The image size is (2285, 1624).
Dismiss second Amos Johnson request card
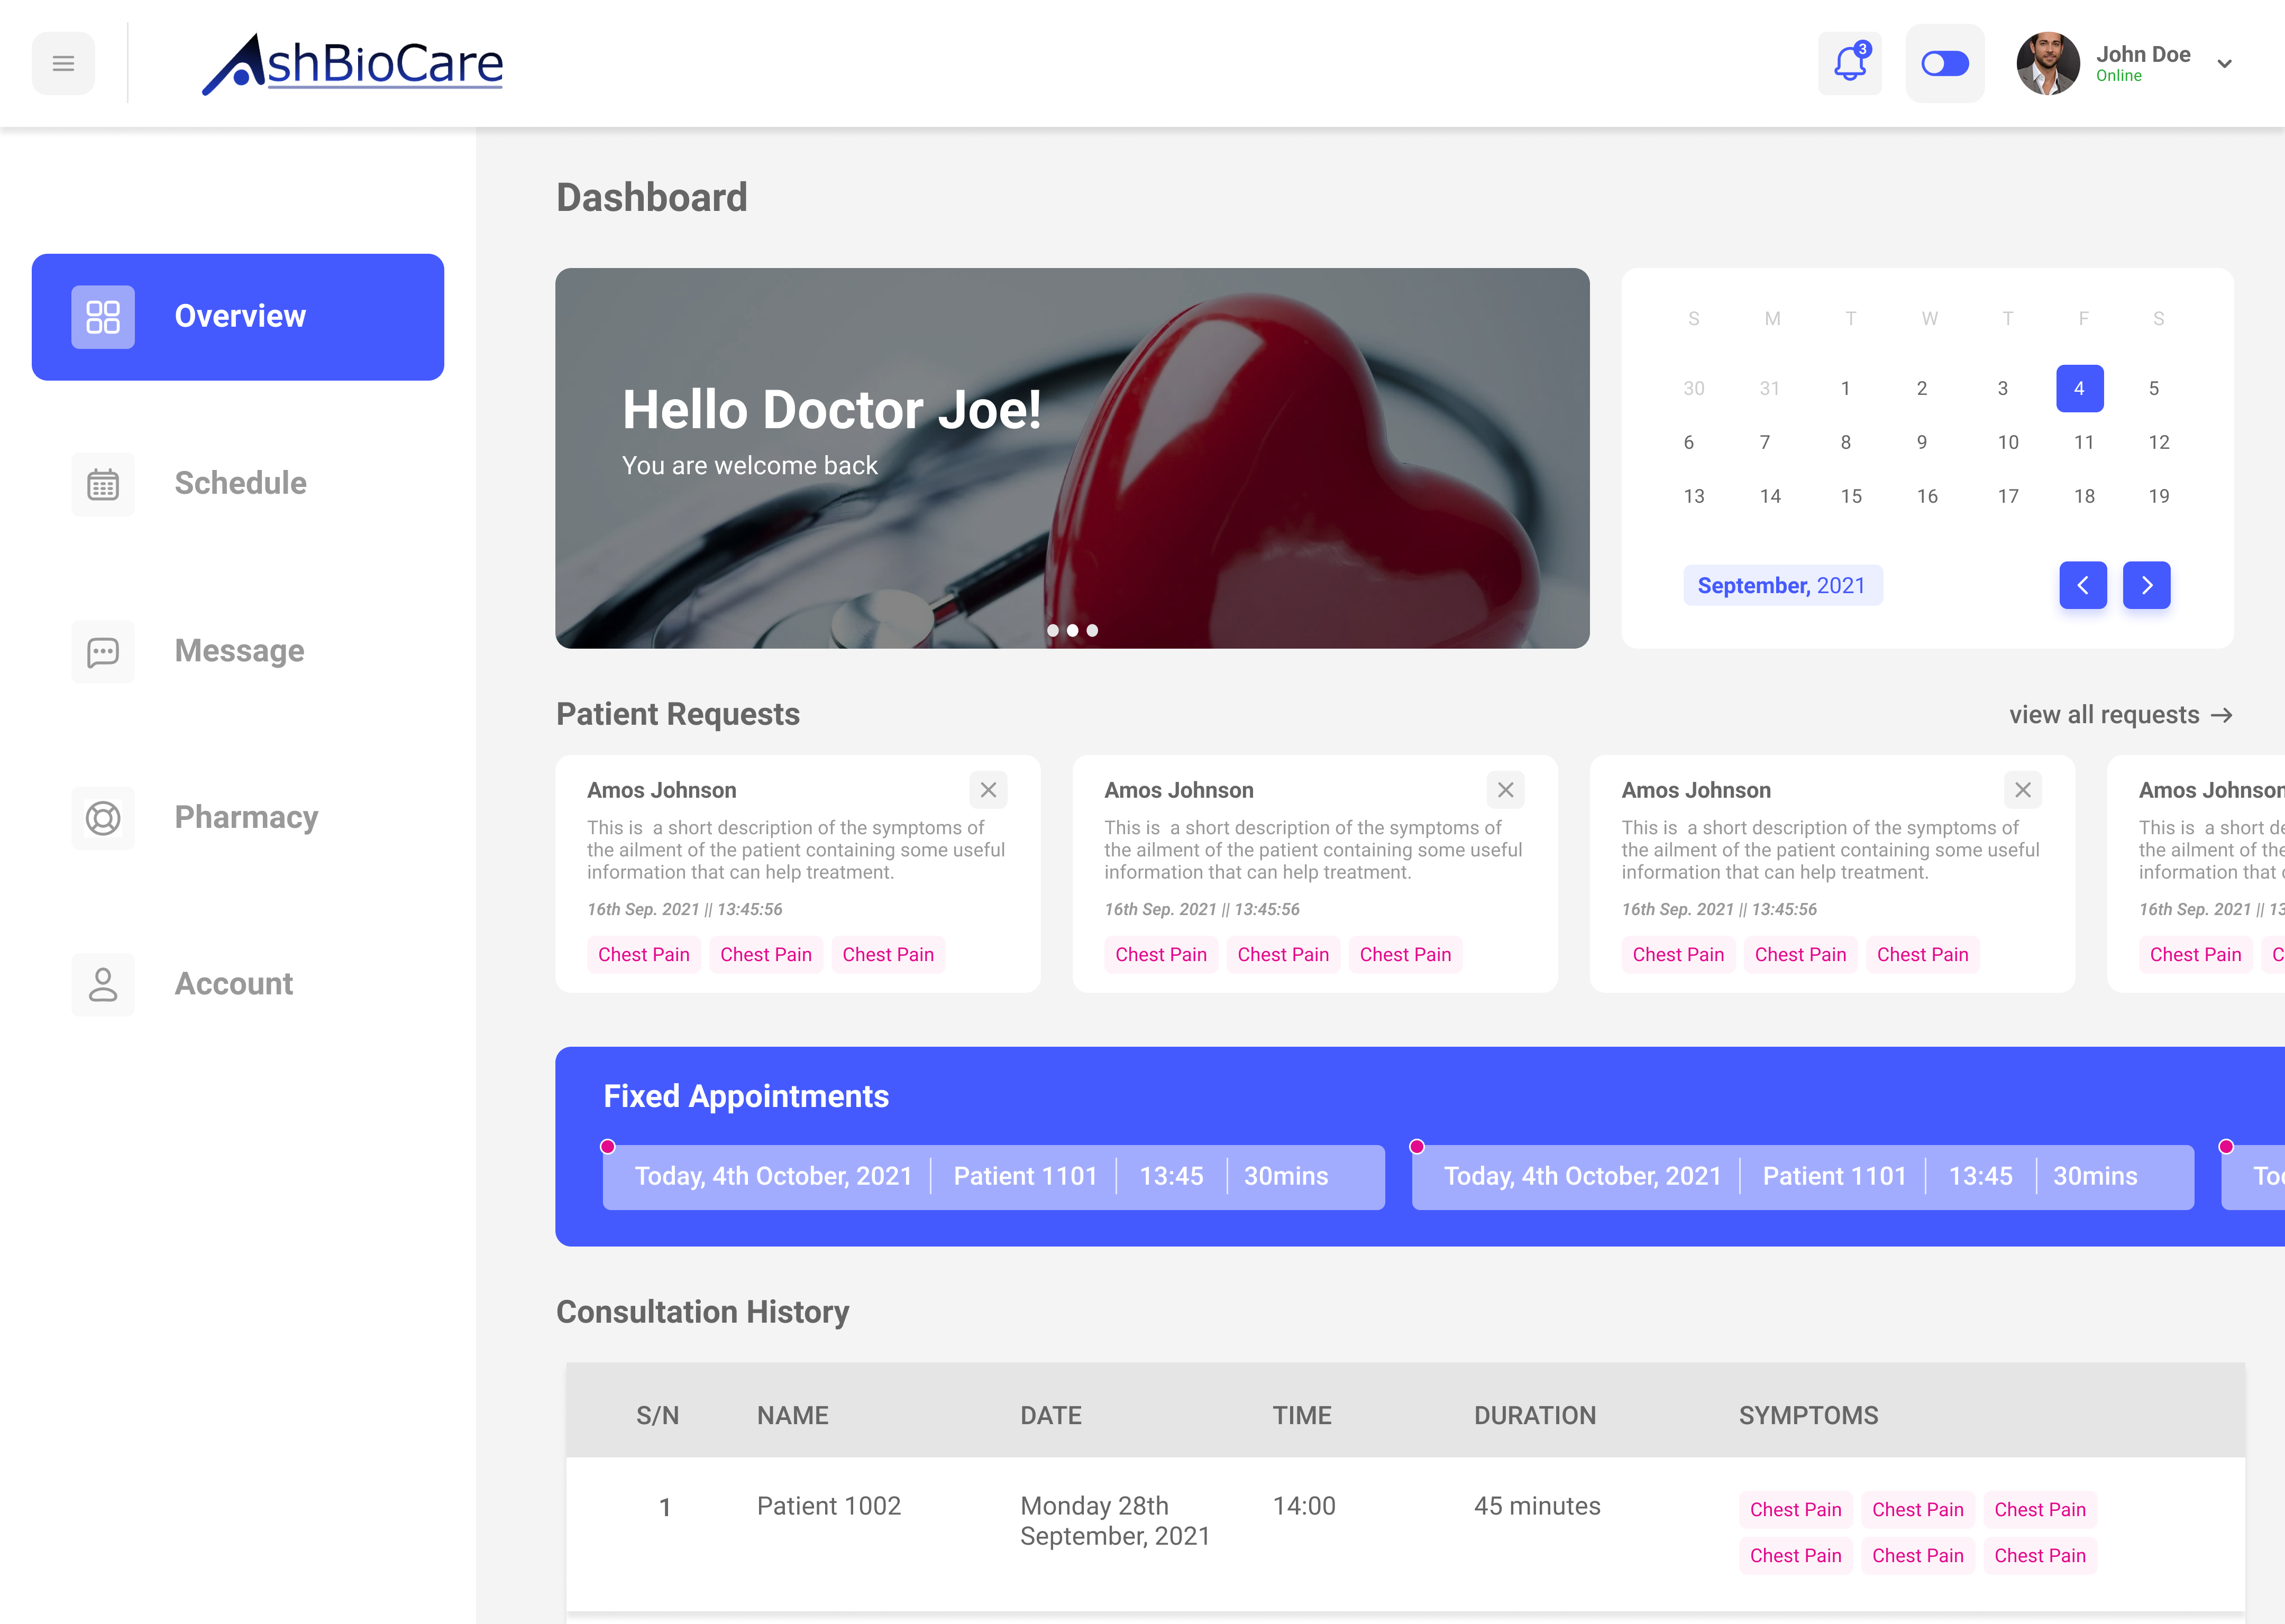(1506, 790)
